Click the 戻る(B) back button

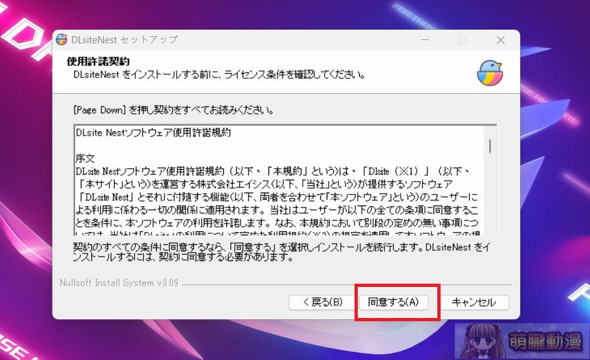click(323, 302)
